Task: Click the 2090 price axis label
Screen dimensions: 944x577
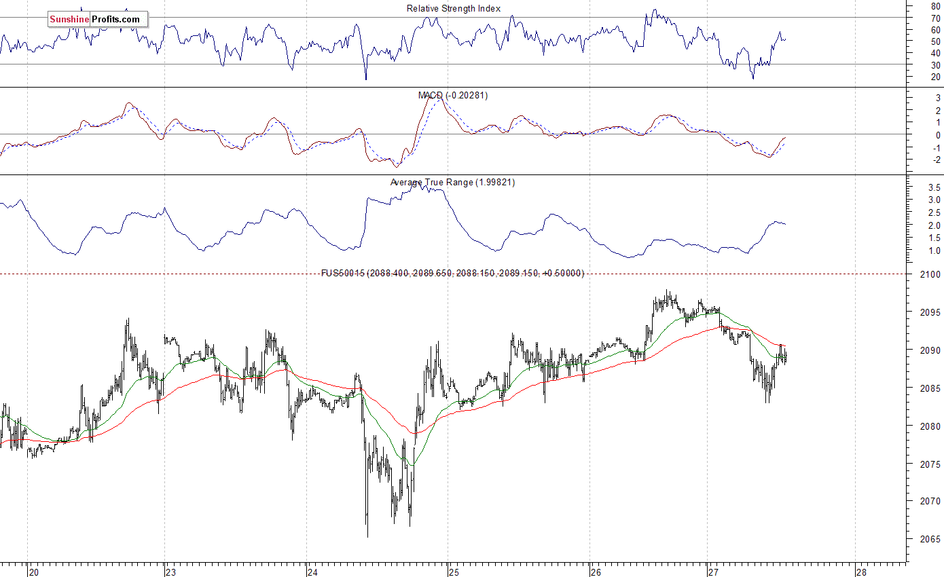Action: (x=930, y=350)
